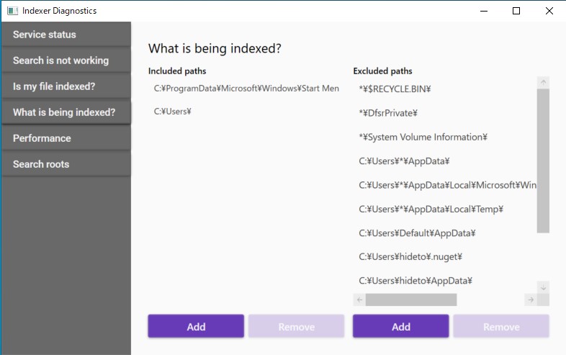Select Is my file indexed? section
The image size is (566, 355).
(x=66, y=86)
